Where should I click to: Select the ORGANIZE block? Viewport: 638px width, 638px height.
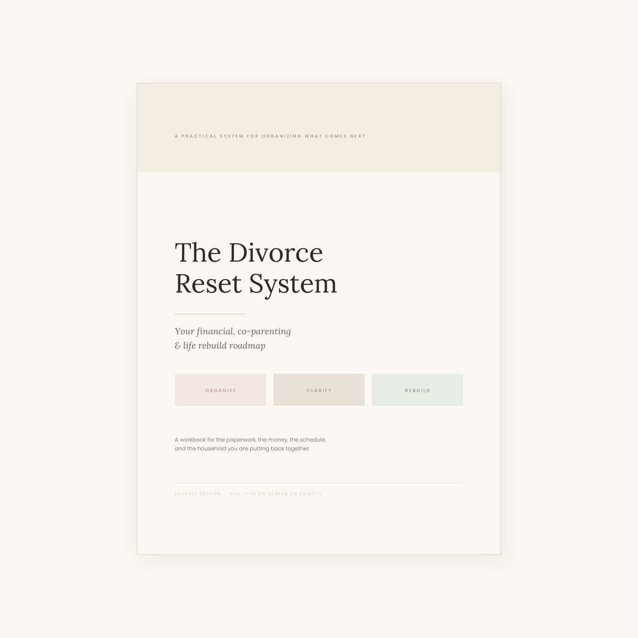point(221,390)
